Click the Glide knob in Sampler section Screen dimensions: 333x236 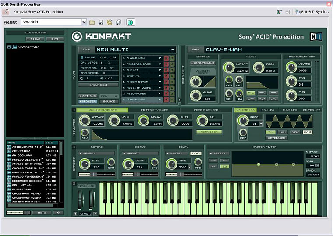(195, 96)
